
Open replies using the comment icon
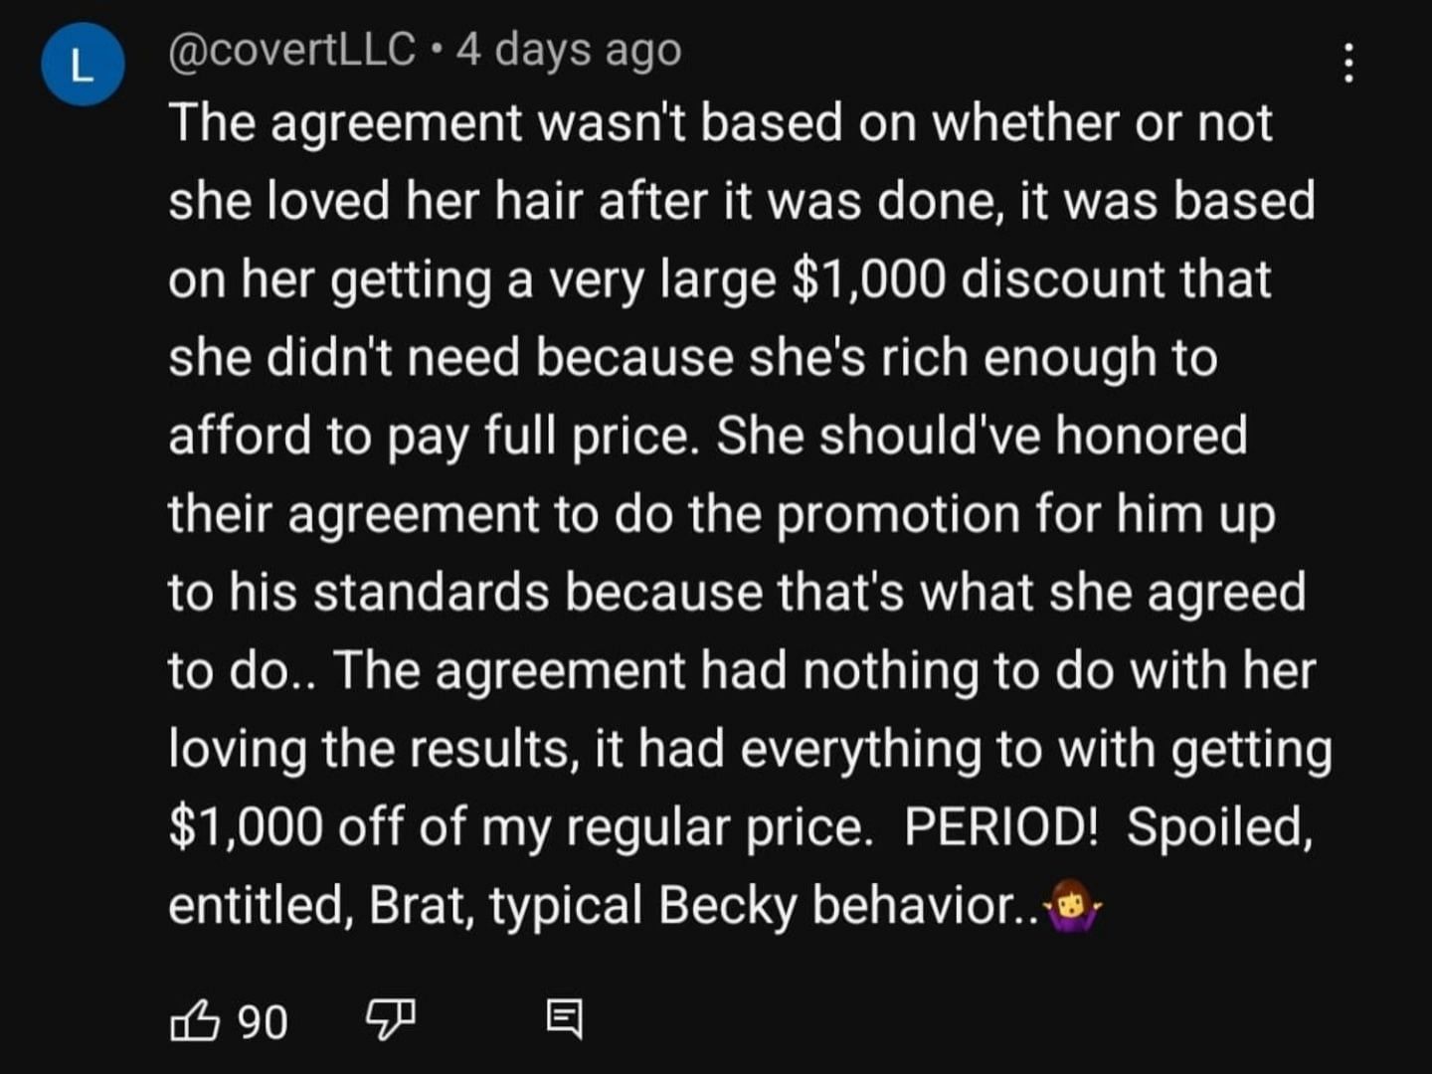click(565, 1020)
